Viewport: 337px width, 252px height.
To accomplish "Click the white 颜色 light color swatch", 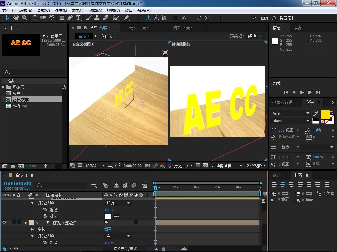I will (108, 216).
